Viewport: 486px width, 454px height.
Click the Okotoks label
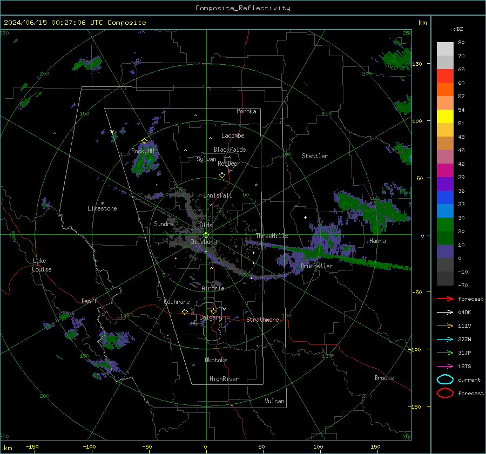coord(216,360)
